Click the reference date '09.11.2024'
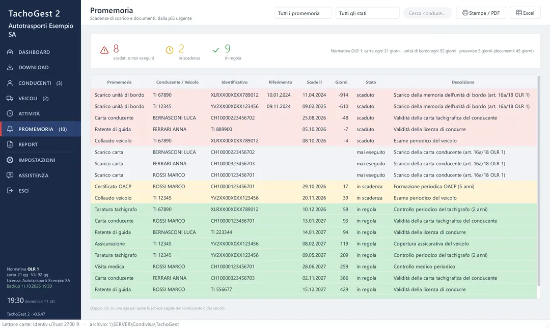The width and height of the screenshot is (550, 328). [x=279, y=106]
